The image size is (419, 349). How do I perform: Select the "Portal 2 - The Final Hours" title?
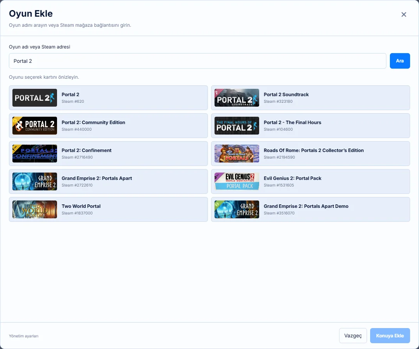293,122
